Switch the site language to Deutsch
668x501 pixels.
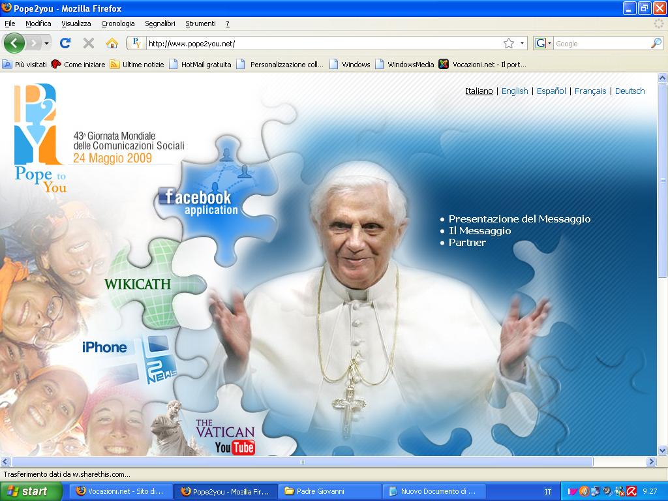click(x=630, y=91)
